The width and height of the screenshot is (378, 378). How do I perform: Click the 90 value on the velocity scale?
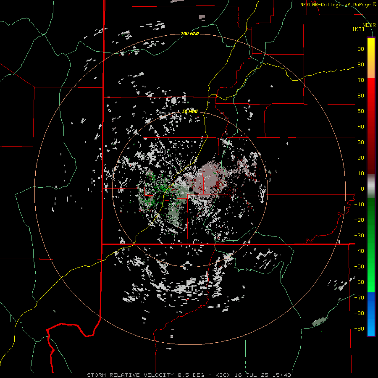pyautogui.click(x=361, y=49)
